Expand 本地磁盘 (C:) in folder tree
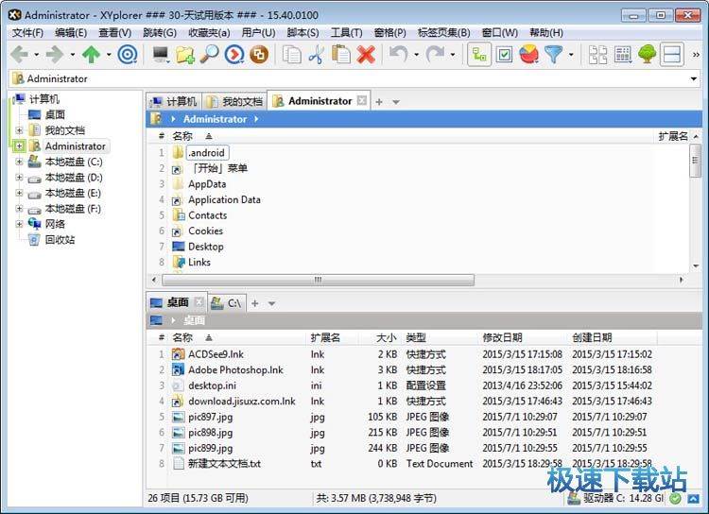The width and height of the screenshot is (709, 514). tap(19, 162)
